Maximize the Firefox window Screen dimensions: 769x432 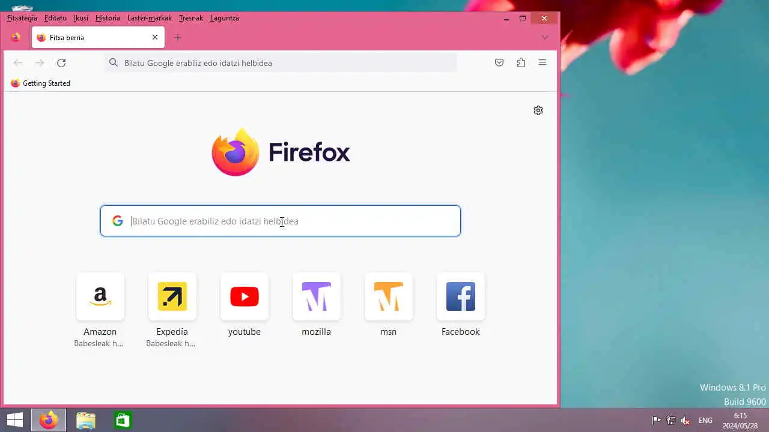pyautogui.click(x=523, y=19)
